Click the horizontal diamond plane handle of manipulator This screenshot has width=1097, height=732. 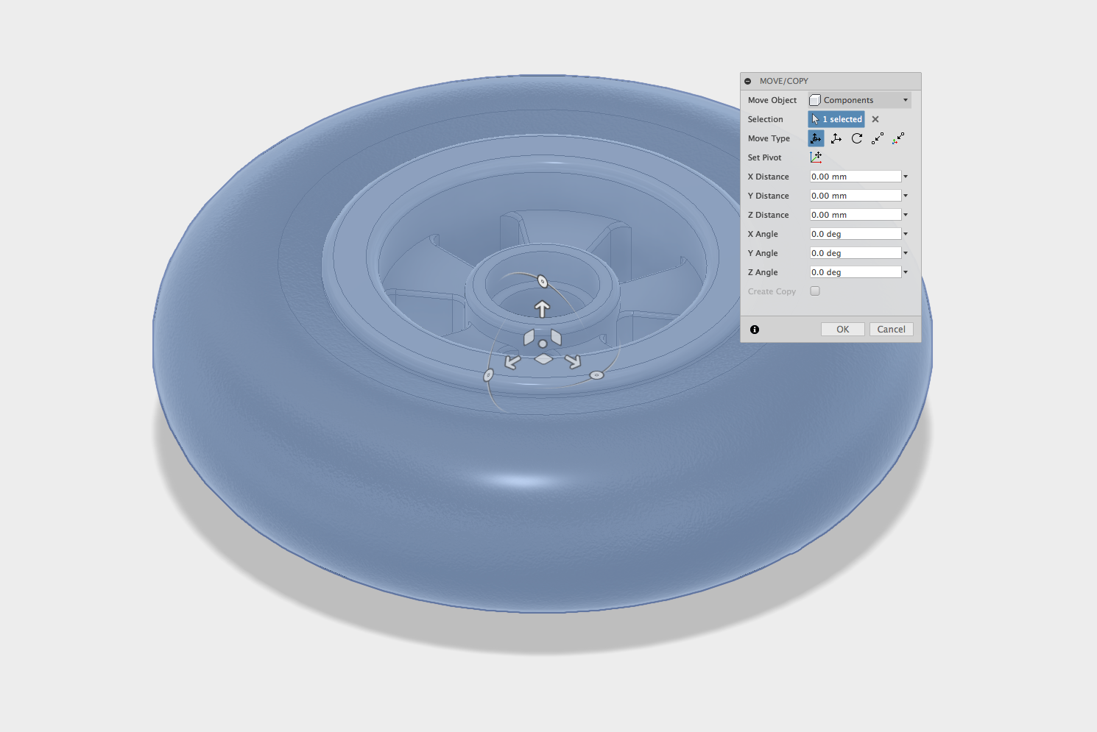(x=543, y=359)
